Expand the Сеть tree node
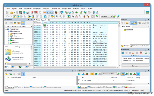The image size is (154, 96). point(8,40)
